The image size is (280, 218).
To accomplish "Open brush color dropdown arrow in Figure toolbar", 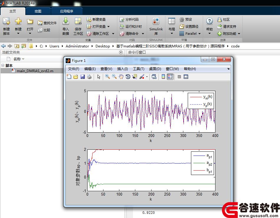I will point(147,77).
